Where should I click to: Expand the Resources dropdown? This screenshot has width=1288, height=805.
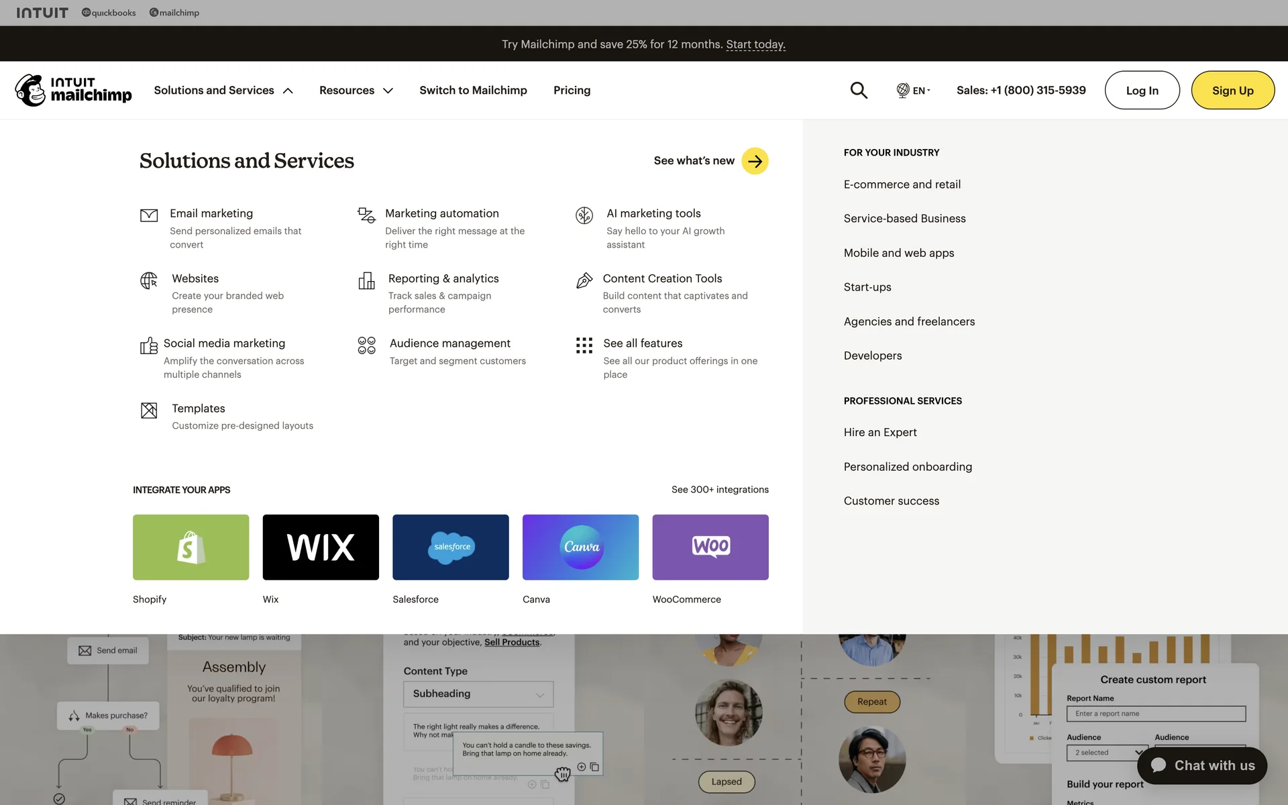click(x=356, y=91)
